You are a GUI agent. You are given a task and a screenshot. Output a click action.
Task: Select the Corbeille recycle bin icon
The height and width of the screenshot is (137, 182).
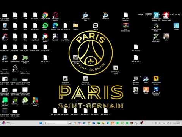5,26
